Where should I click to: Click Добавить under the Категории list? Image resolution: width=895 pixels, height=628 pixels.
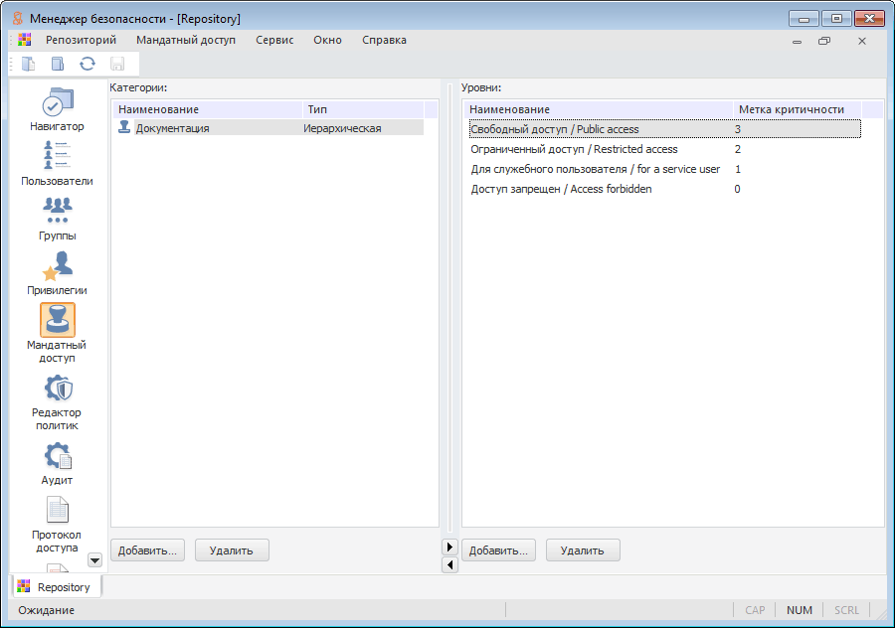coord(147,550)
